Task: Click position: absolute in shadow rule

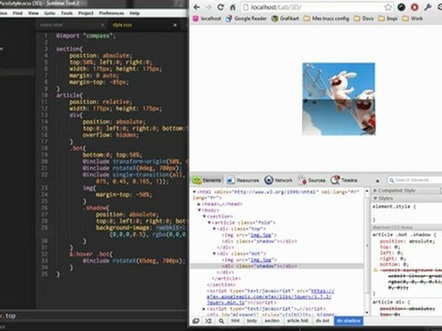Action: click(x=407, y=241)
